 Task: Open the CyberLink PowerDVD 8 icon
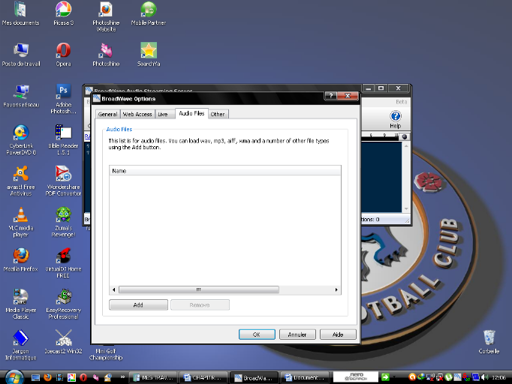21,132
